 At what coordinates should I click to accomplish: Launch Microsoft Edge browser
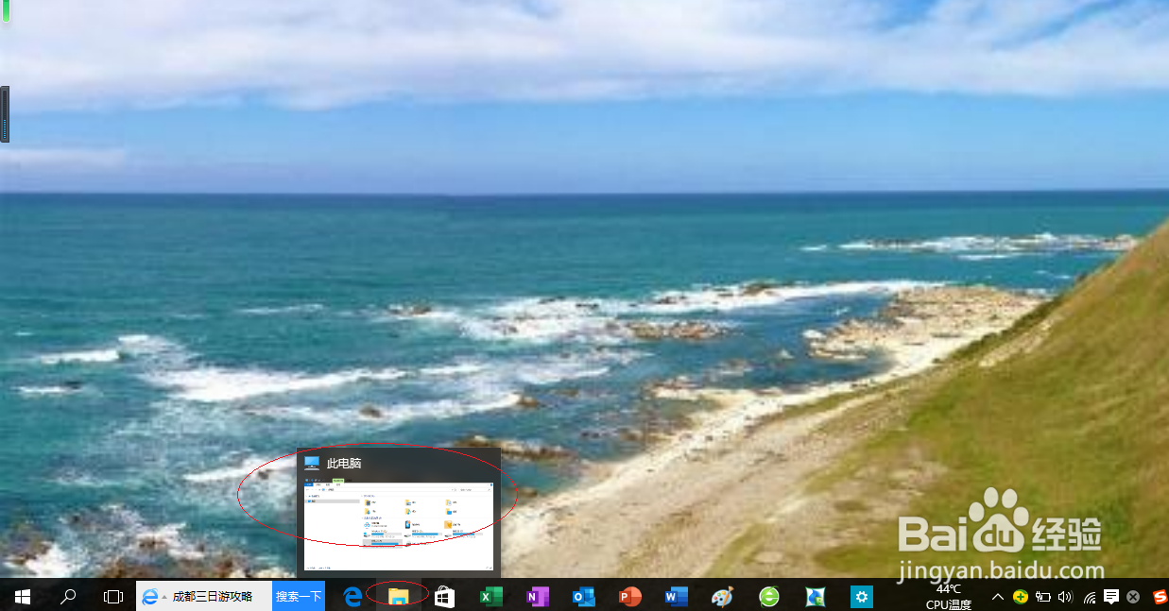click(351, 597)
